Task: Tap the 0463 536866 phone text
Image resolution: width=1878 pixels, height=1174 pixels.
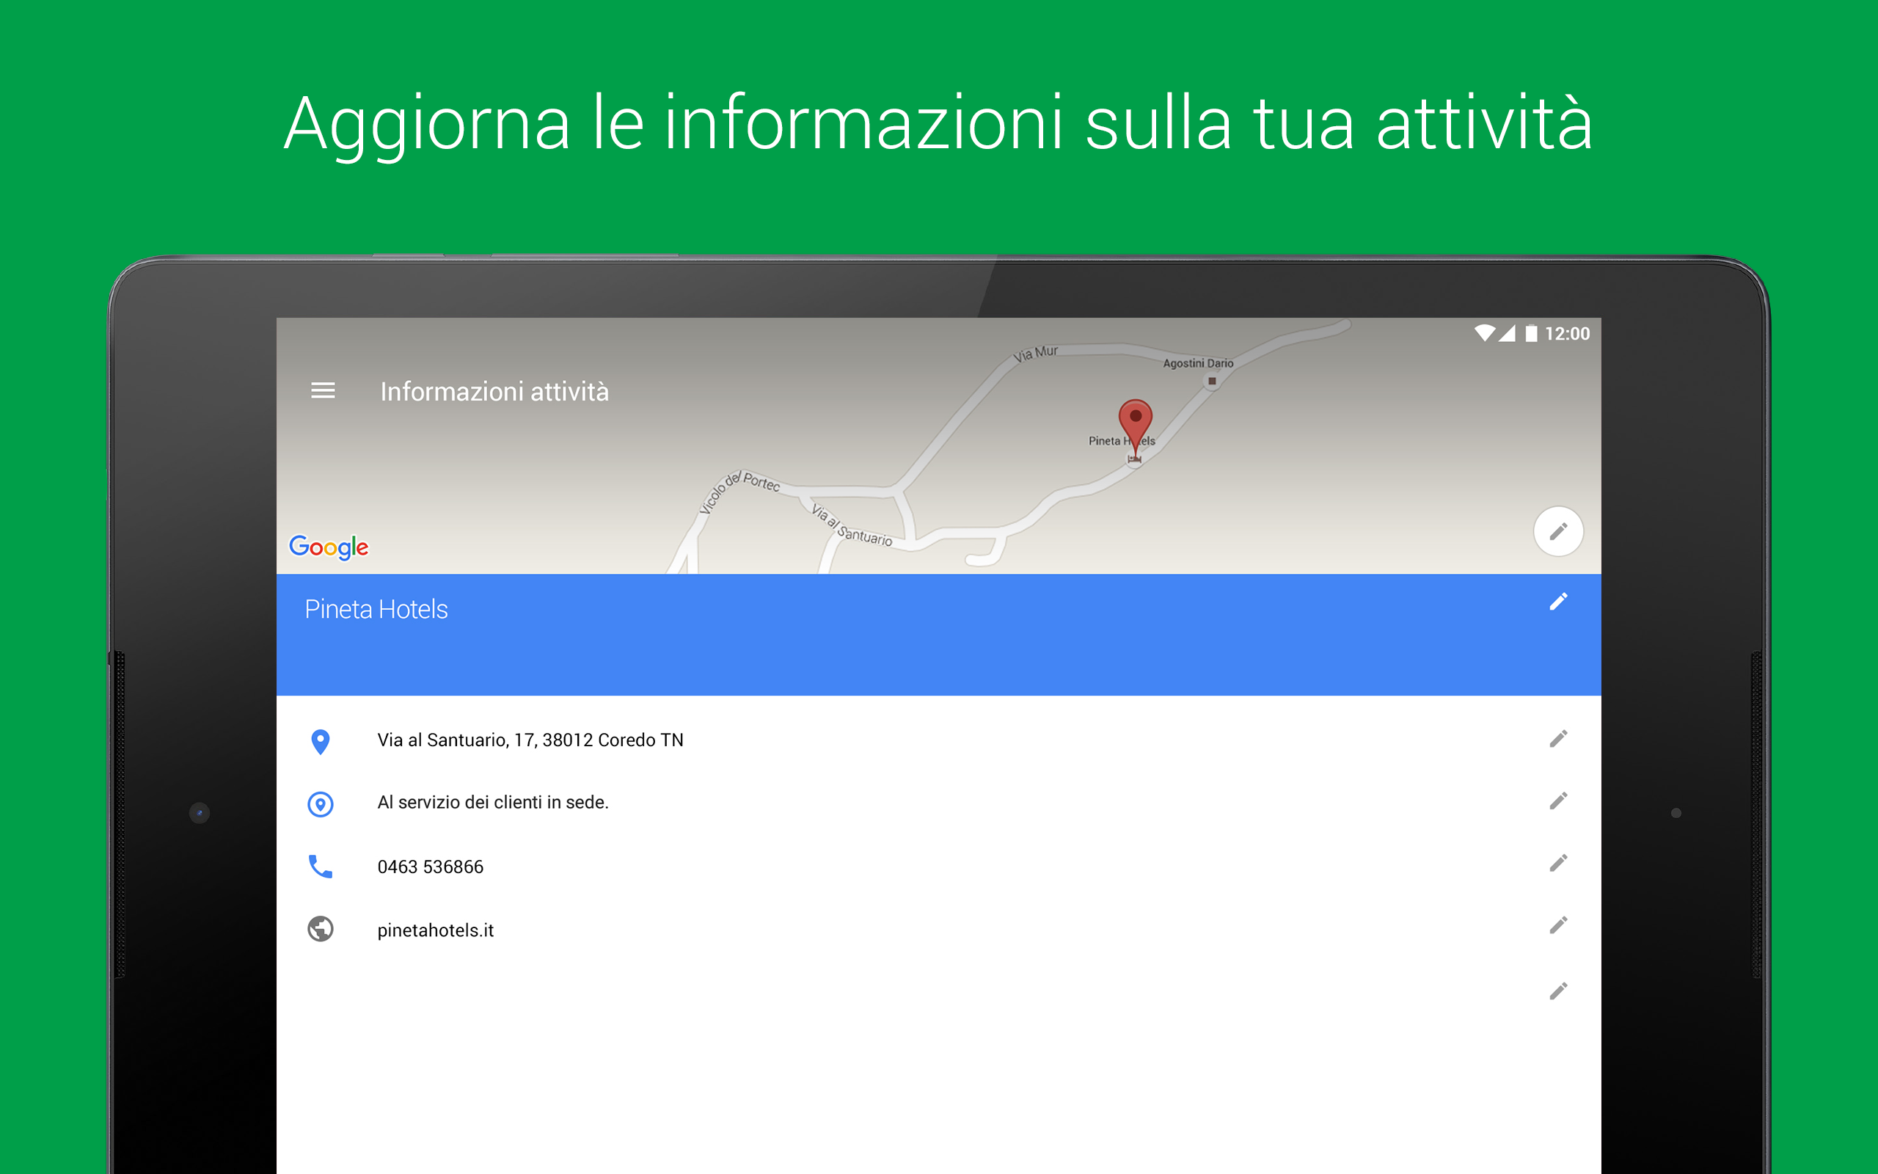Action: (430, 867)
